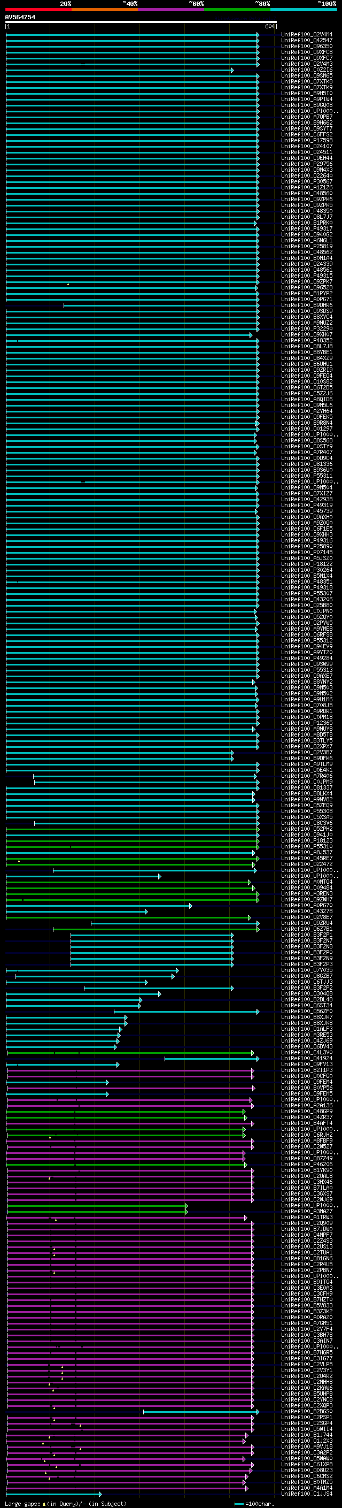This screenshot has width=342, height=1508.
Task: Click the AV564754 query name label
Action: coord(20,17)
